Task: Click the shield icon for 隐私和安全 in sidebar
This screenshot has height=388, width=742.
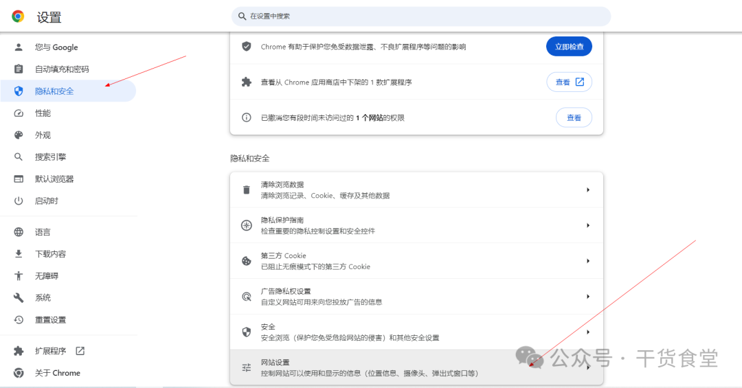Action: click(x=19, y=91)
